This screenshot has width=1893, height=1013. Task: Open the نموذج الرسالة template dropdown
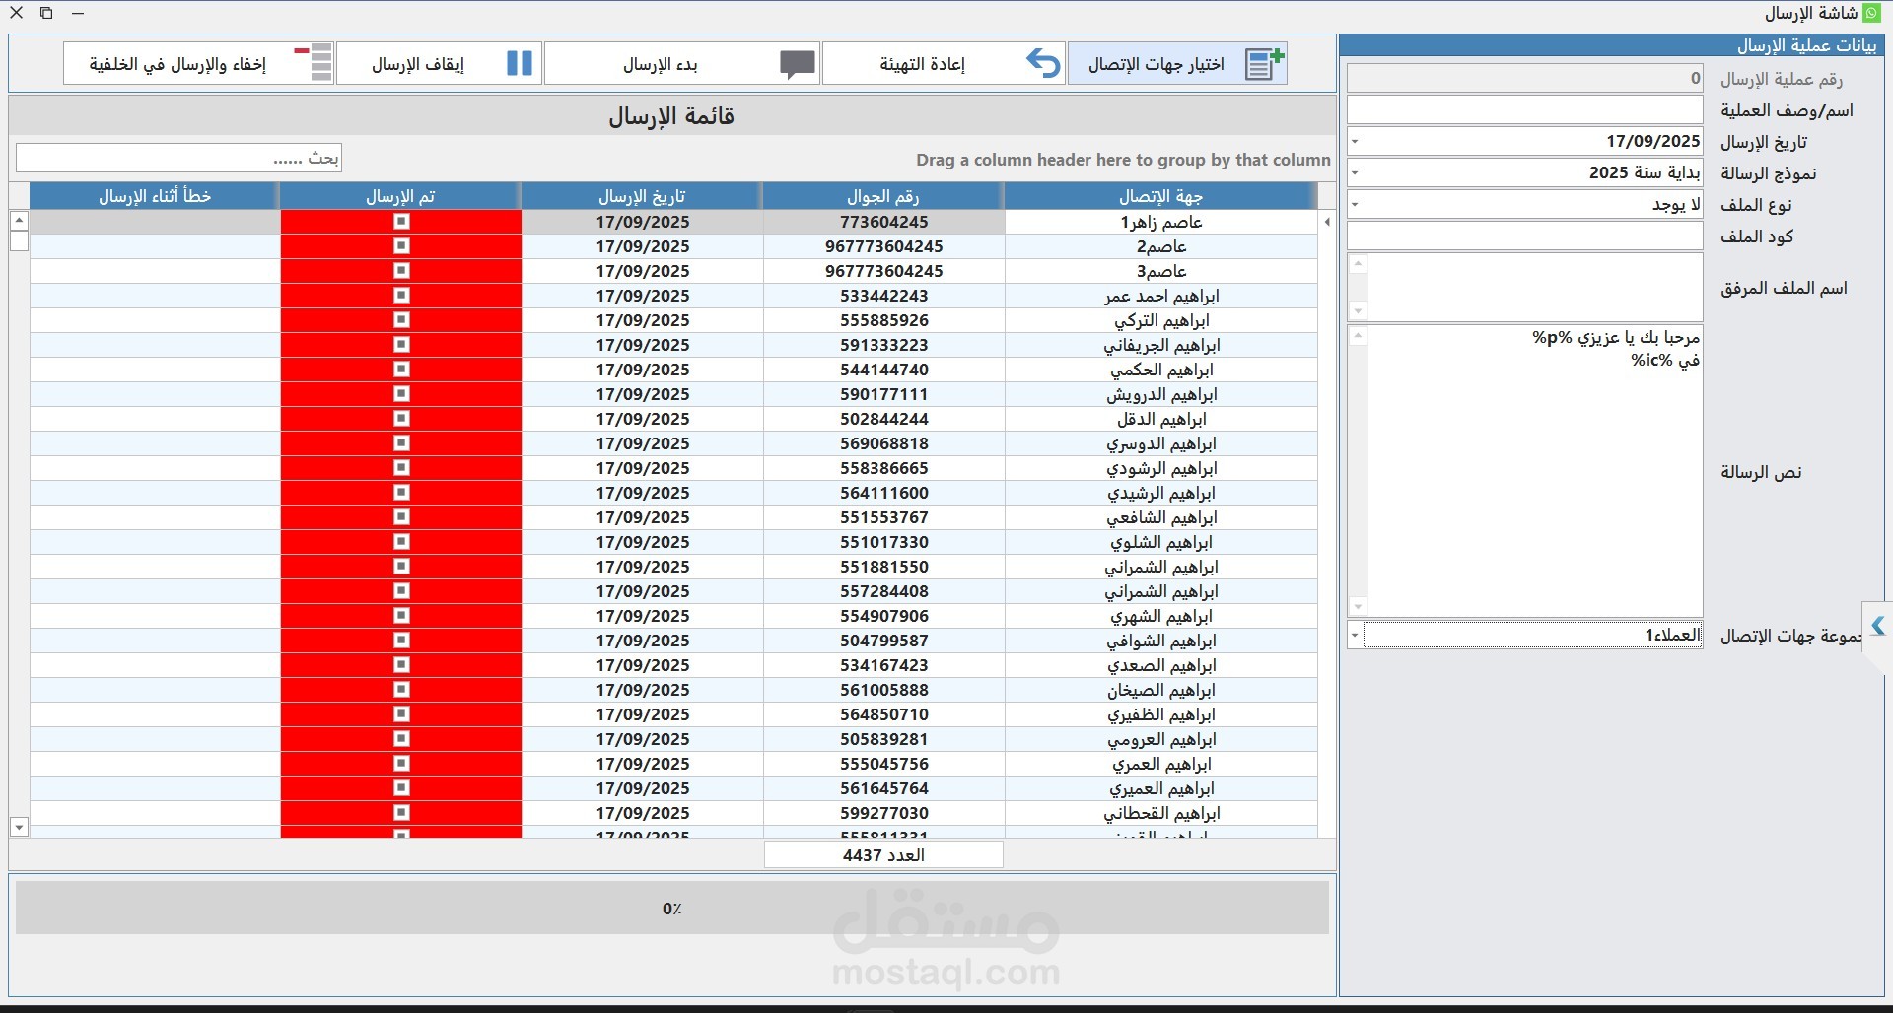[x=1355, y=172]
